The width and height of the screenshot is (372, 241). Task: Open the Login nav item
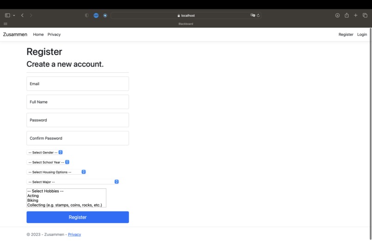(362, 35)
